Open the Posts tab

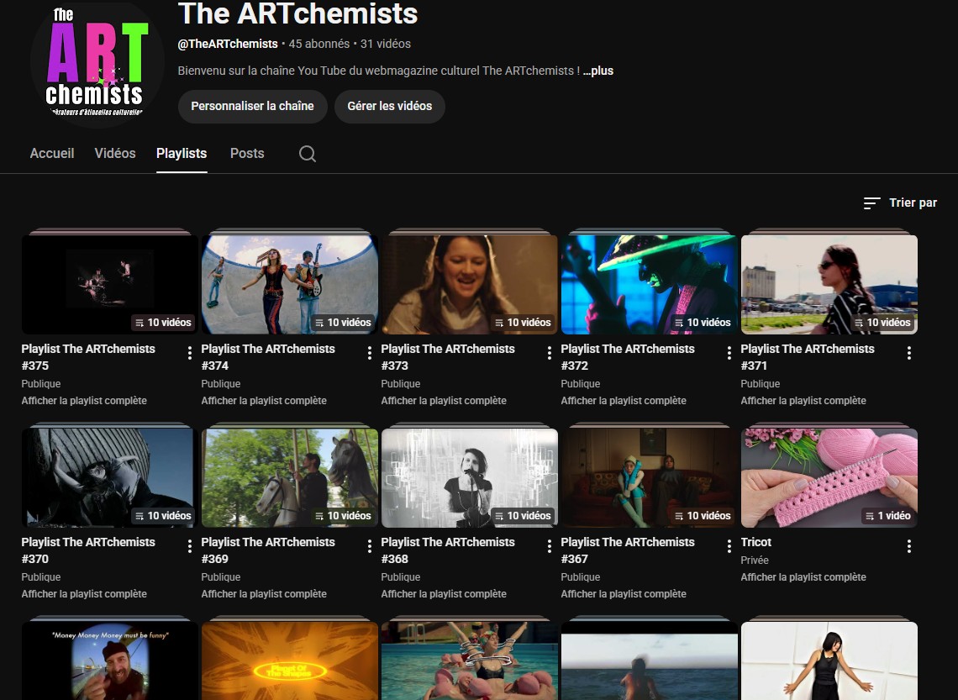click(x=247, y=153)
